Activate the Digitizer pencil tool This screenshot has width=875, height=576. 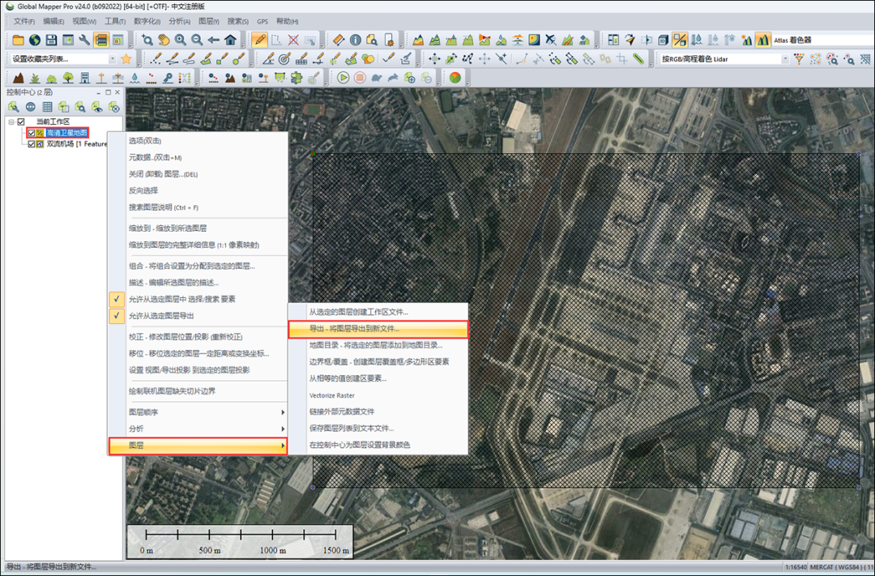(x=259, y=41)
